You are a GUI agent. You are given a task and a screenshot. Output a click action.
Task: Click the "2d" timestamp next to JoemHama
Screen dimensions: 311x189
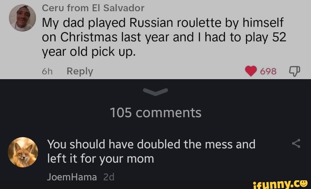[109, 176]
